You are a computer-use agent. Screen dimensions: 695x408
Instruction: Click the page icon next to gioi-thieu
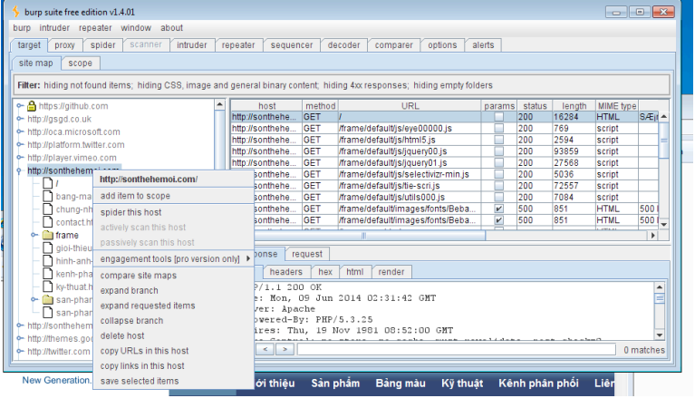click(48, 248)
